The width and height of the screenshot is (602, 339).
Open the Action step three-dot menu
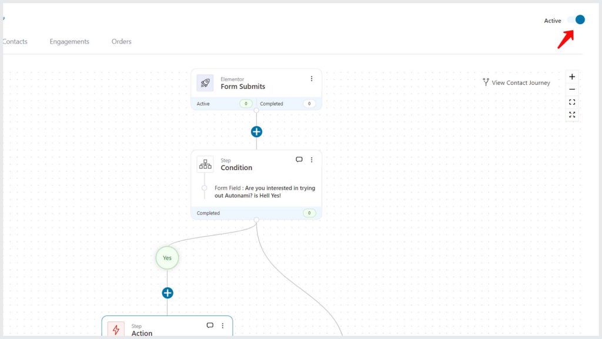pyautogui.click(x=222, y=325)
